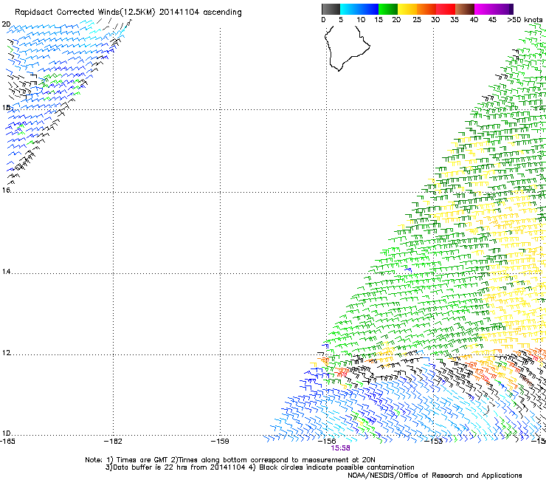Click the 20 latitude axis label
Viewport: 546px width, 480px height.
click(x=6, y=24)
